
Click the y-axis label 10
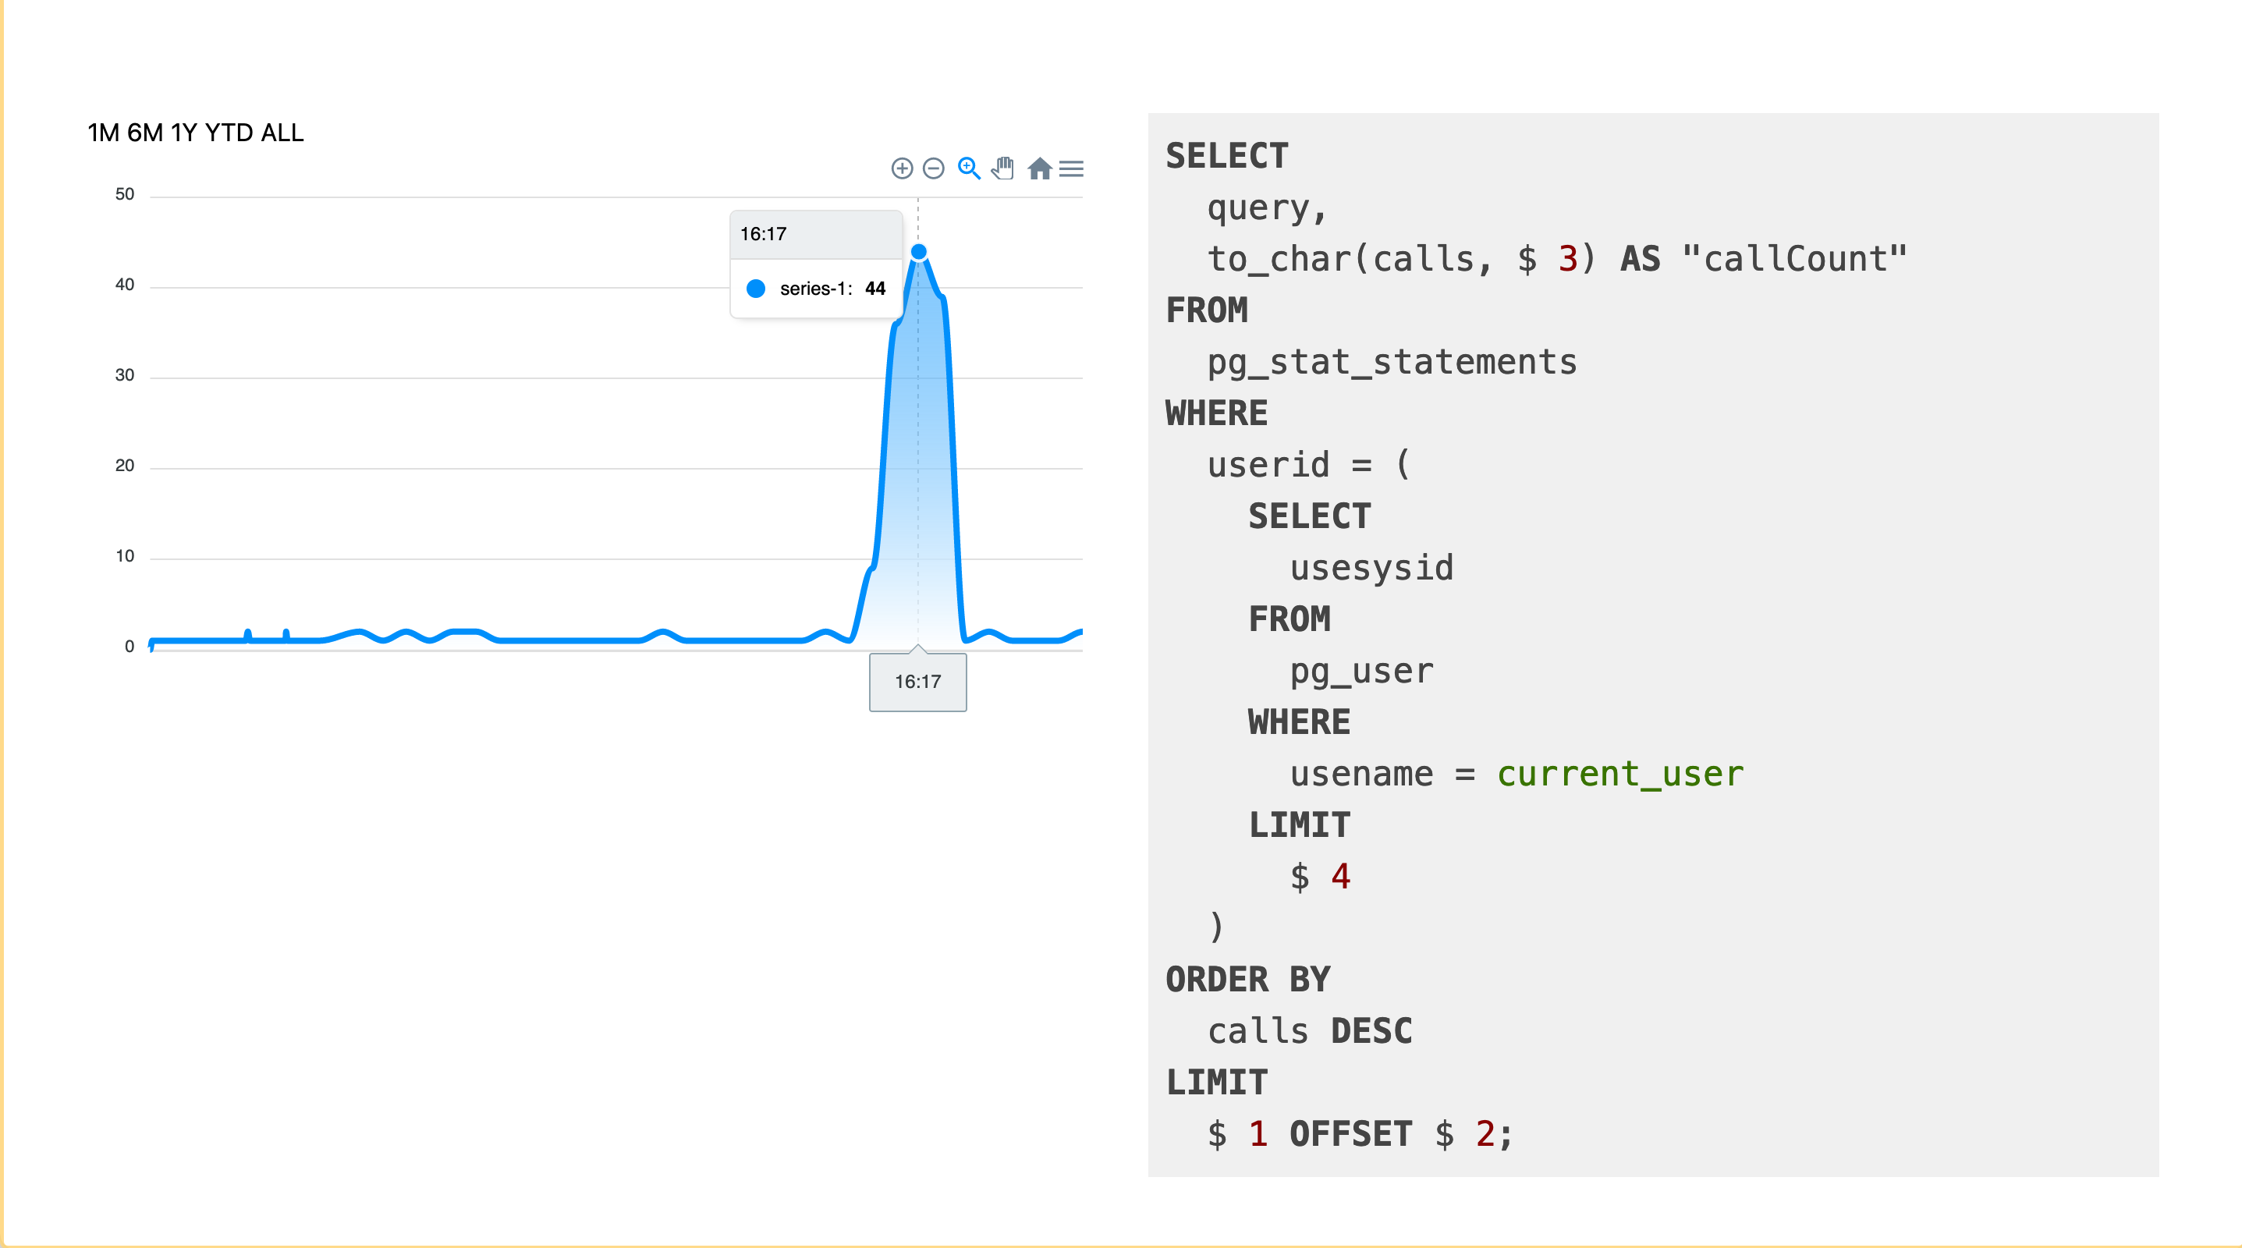click(x=125, y=556)
